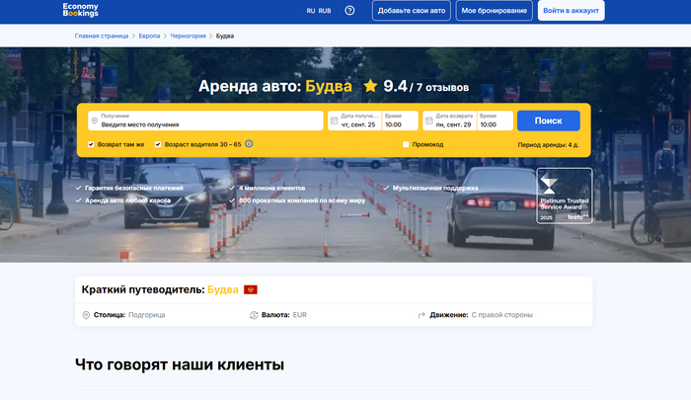Uncheck 'Возраст водителя 30 – 65' checkbox

click(158, 144)
